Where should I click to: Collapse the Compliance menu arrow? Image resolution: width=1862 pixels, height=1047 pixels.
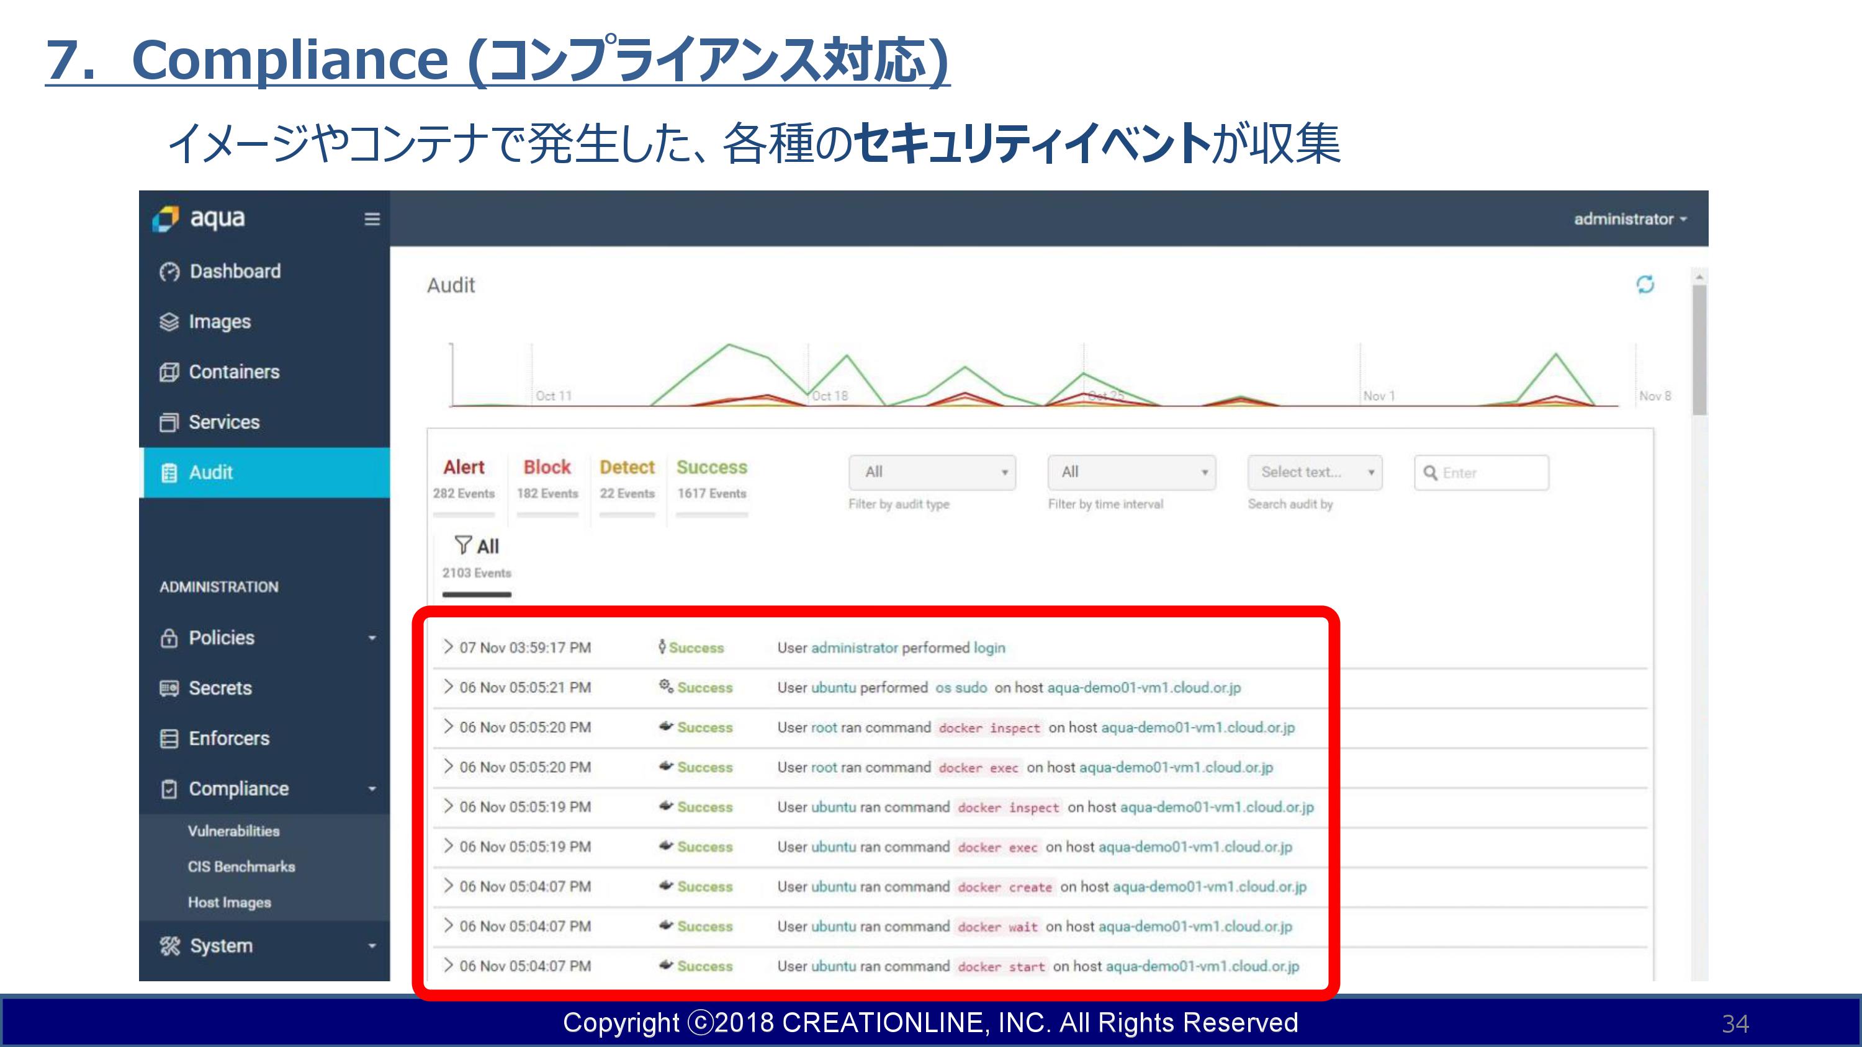point(372,789)
